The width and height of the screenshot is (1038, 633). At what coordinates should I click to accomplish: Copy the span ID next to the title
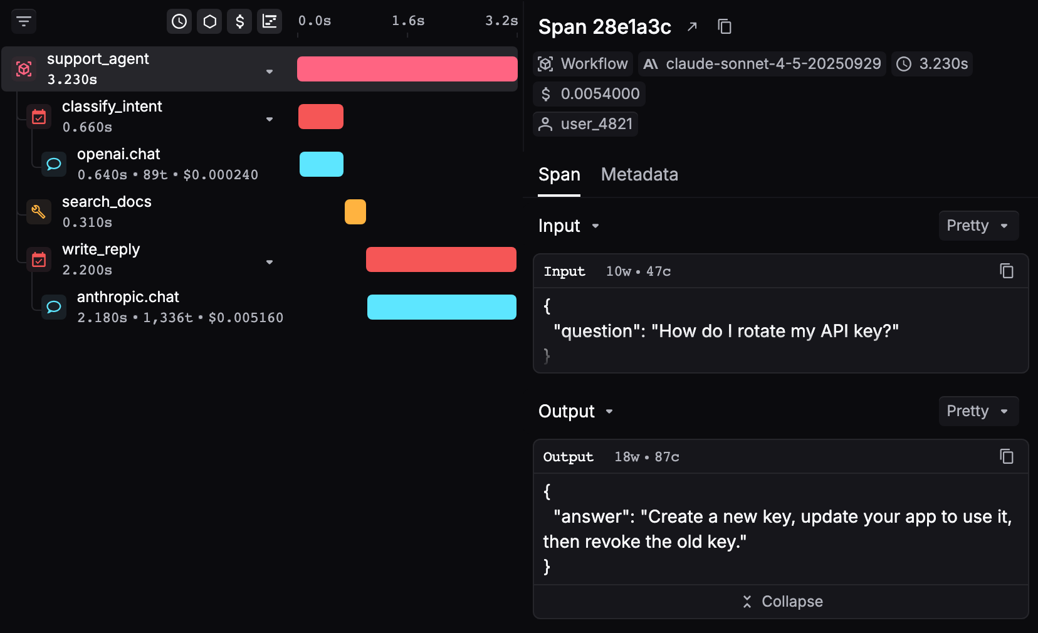[725, 26]
